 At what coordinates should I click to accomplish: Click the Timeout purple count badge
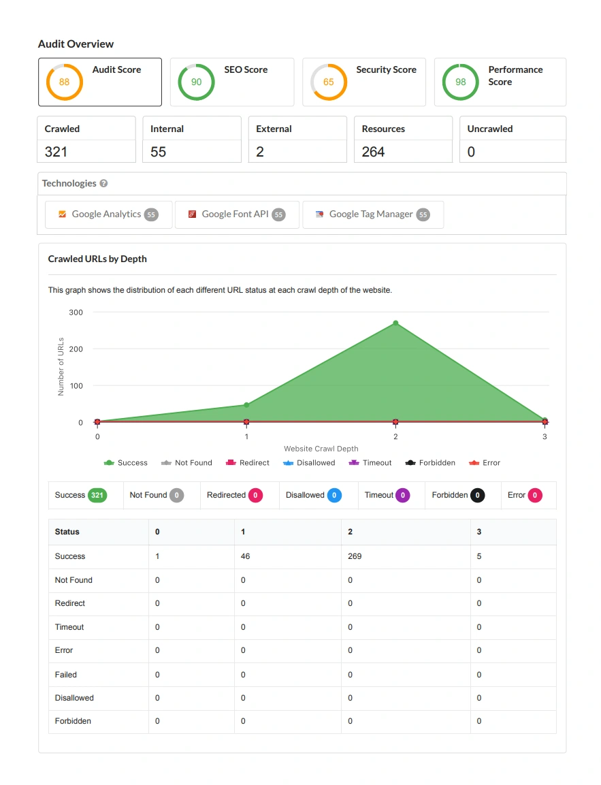click(403, 496)
